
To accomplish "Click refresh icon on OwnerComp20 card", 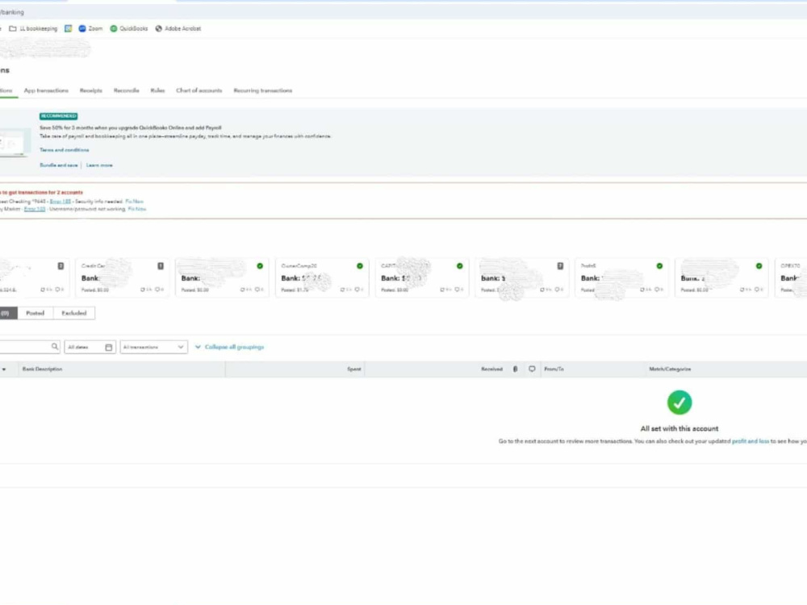I will pyautogui.click(x=345, y=290).
